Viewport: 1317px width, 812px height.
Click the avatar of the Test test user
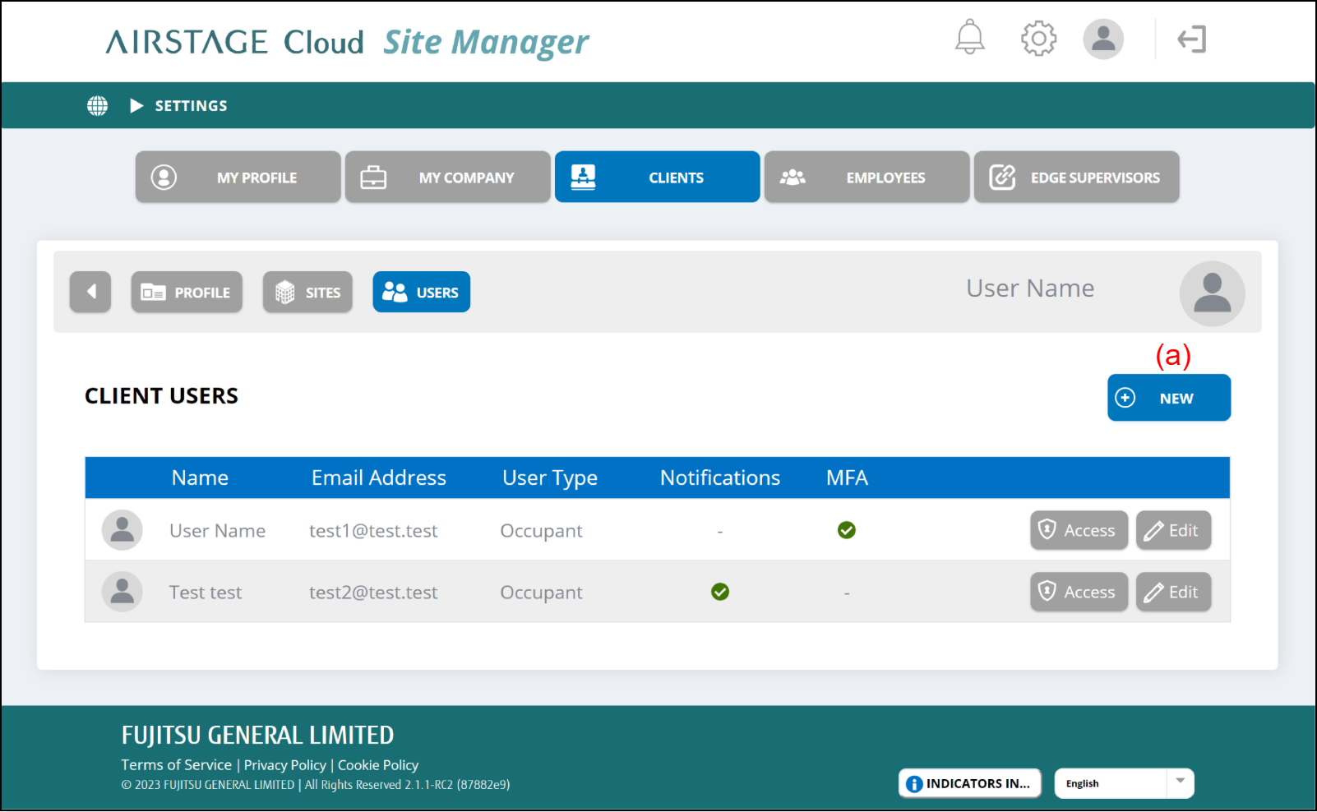pyautogui.click(x=122, y=592)
